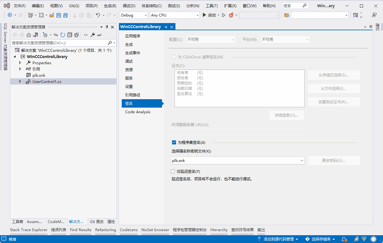Open the 工具箱 Toolbox bottom tab
This screenshot has height=243, width=383.
17,221
